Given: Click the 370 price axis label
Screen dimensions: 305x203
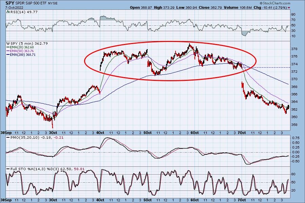Looking at the screenshot, I should (294, 79).
